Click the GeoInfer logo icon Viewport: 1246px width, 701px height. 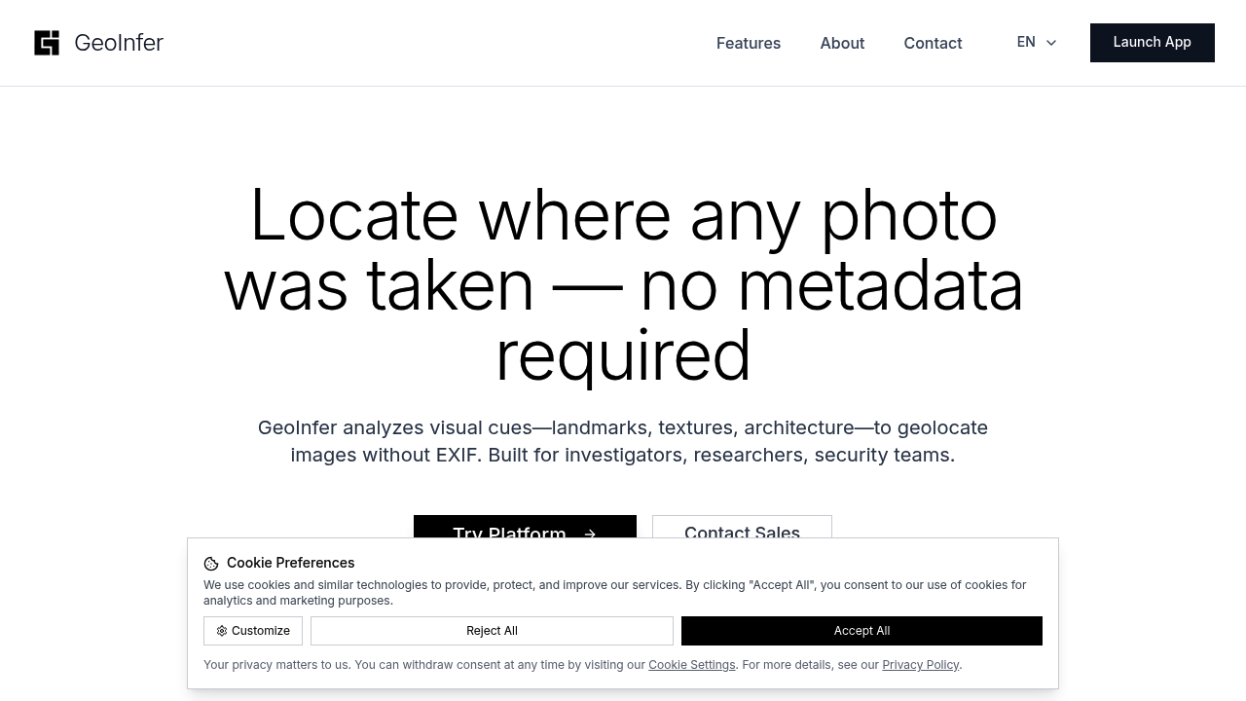47,43
